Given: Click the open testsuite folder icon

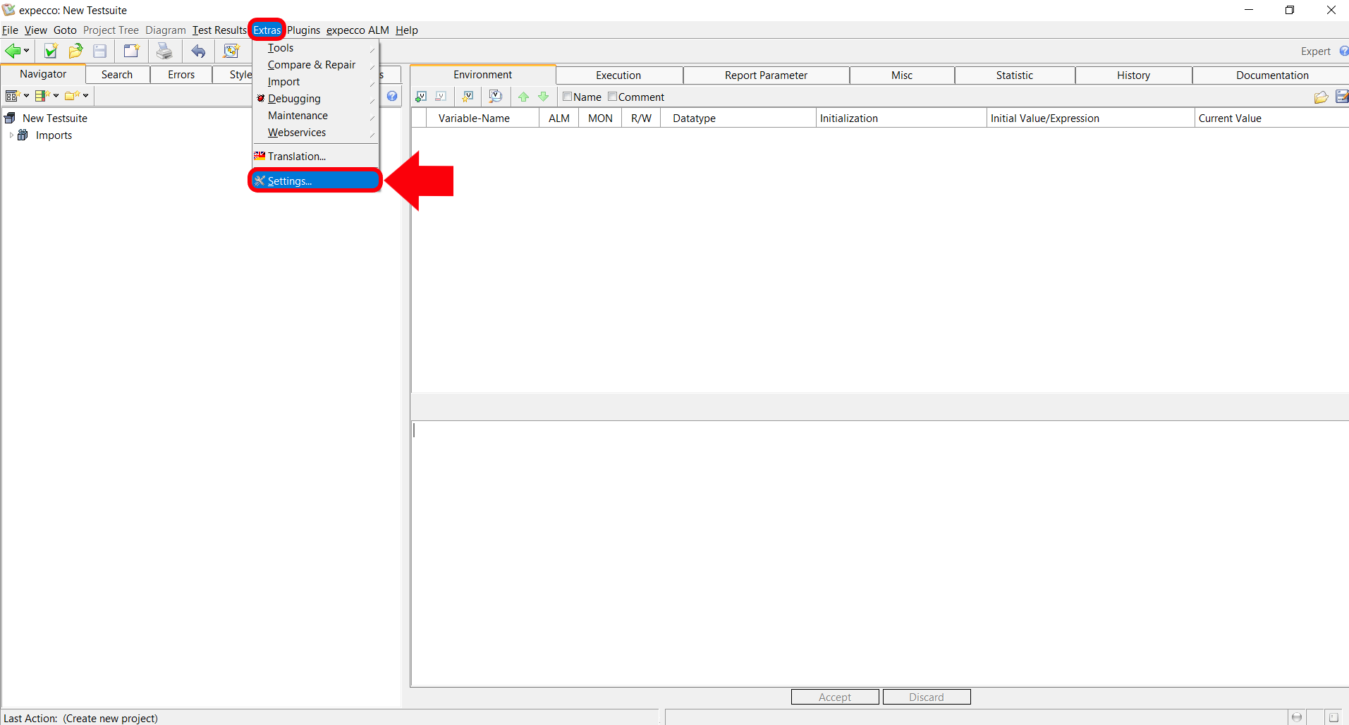Looking at the screenshot, I should coord(75,51).
